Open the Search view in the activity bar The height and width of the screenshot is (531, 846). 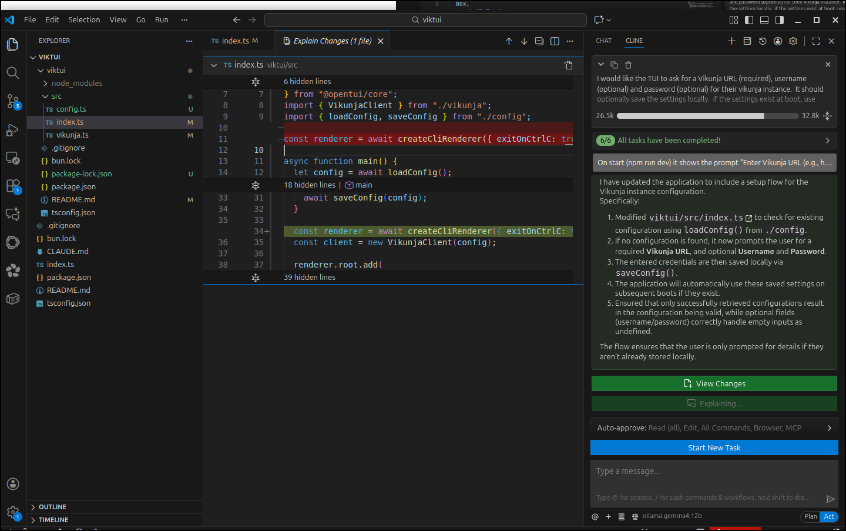tap(12, 73)
